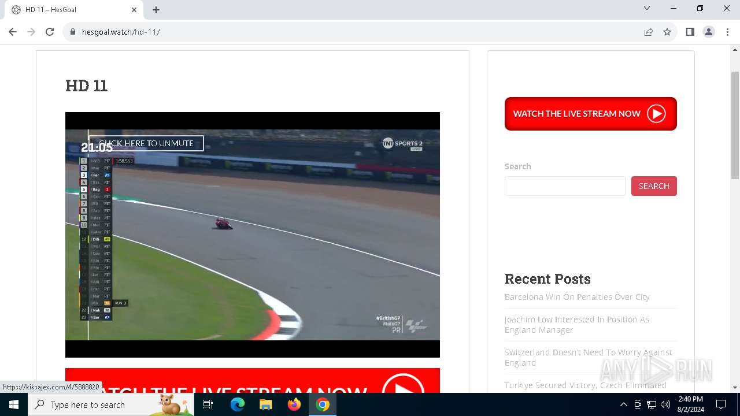The height and width of the screenshot is (416, 740).
Task: Share this page icon in address bar
Action: pos(649,32)
